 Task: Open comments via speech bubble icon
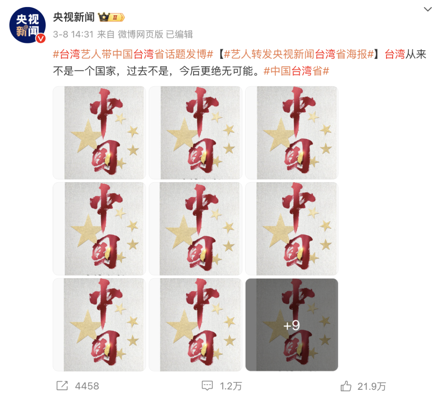pyautogui.click(x=207, y=386)
